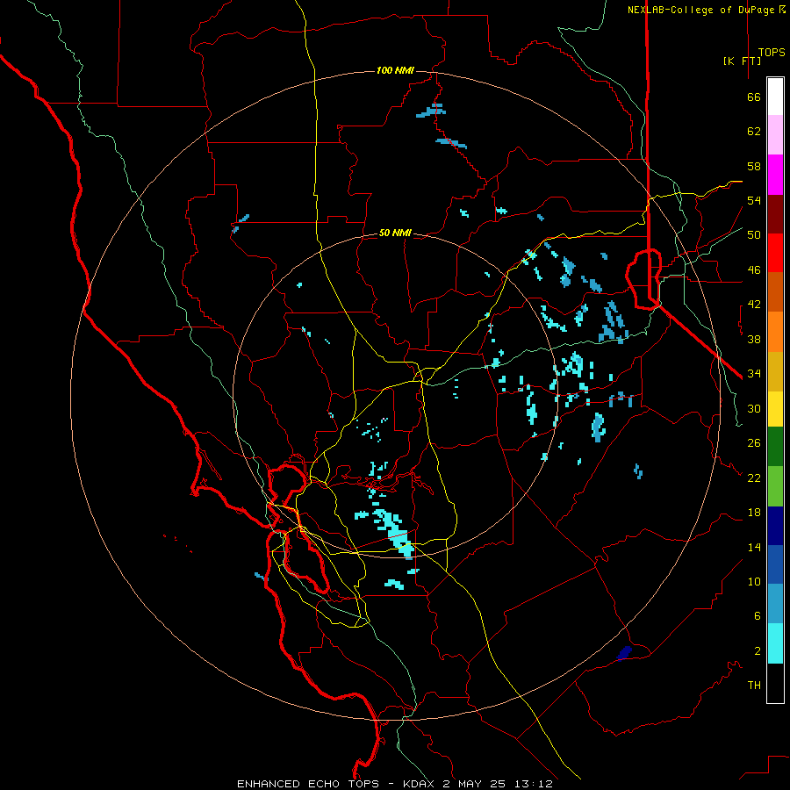Select the burnt orange legend swatch
Image resolution: width=790 pixels, height=790 pixels.
775,291
